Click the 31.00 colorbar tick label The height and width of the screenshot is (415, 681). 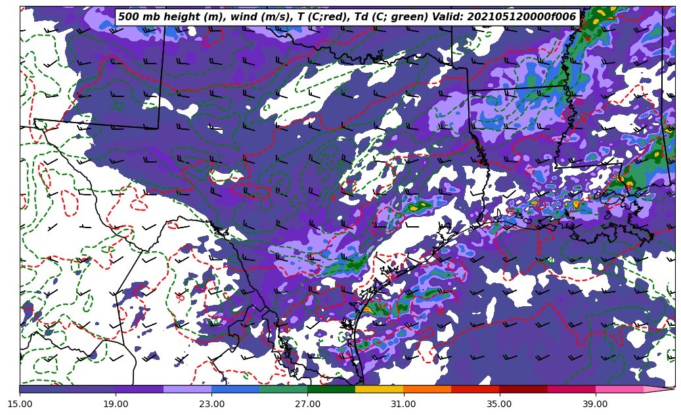click(403, 404)
